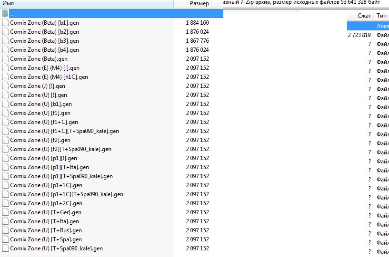Select file name Comix Zone (U) [!].gen
This screenshot has width=389, height=257.
tap(39, 95)
